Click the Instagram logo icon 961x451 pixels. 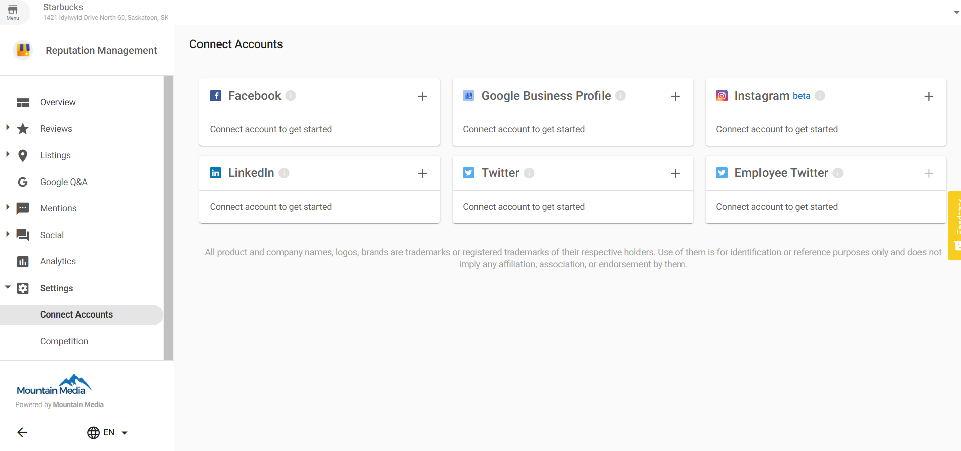[x=722, y=96]
